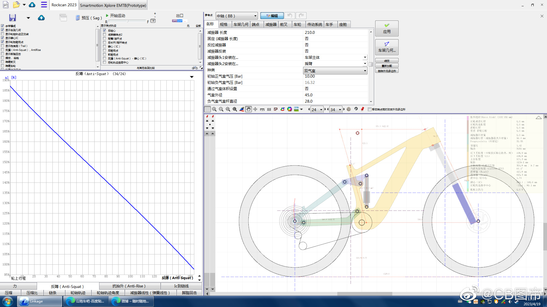Click the redo arrow button
Image resolution: width=547 pixels, height=307 pixels.
[x=301, y=16]
